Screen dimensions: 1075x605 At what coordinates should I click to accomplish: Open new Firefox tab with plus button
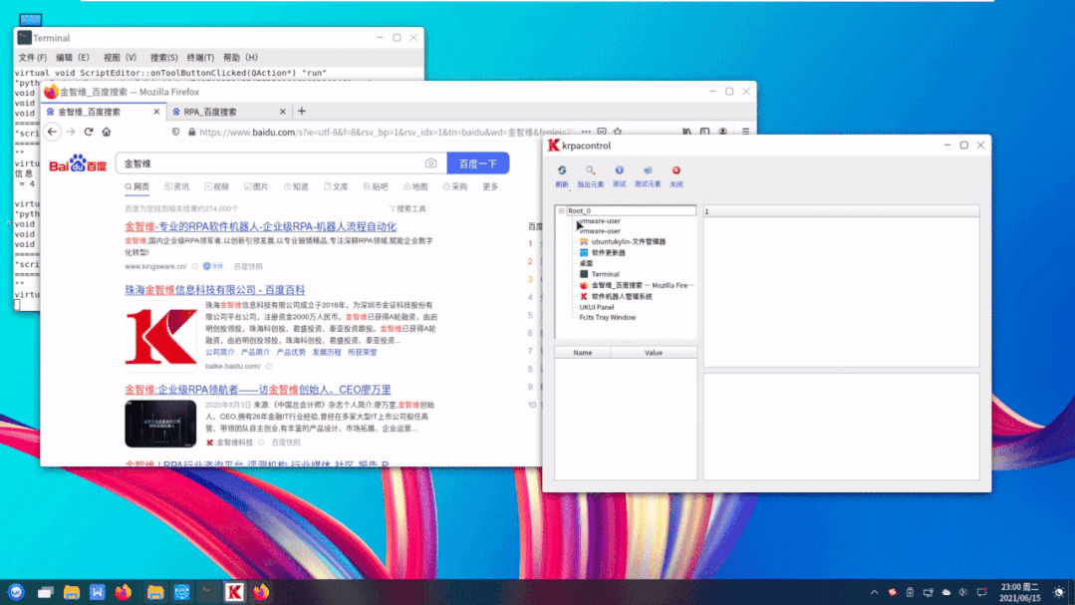click(x=302, y=111)
